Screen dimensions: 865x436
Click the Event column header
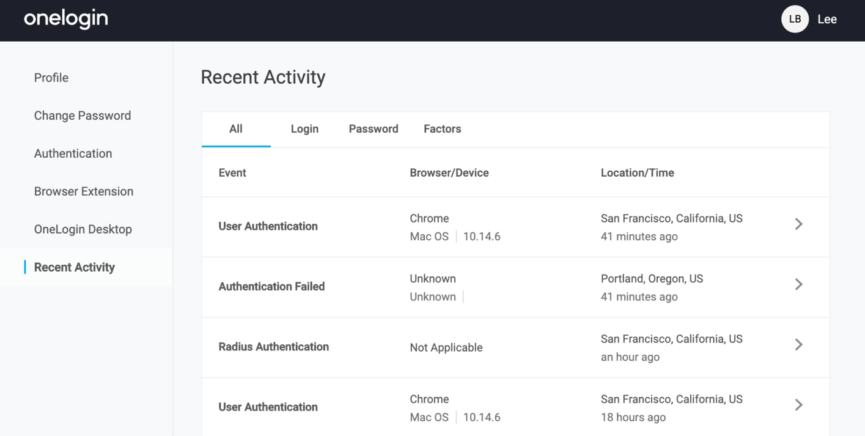click(232, 173)
